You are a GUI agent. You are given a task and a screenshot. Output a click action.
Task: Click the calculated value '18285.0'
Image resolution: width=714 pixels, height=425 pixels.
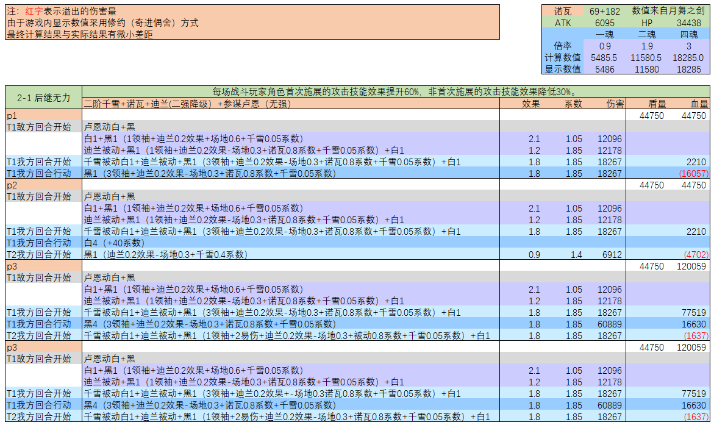688,57
